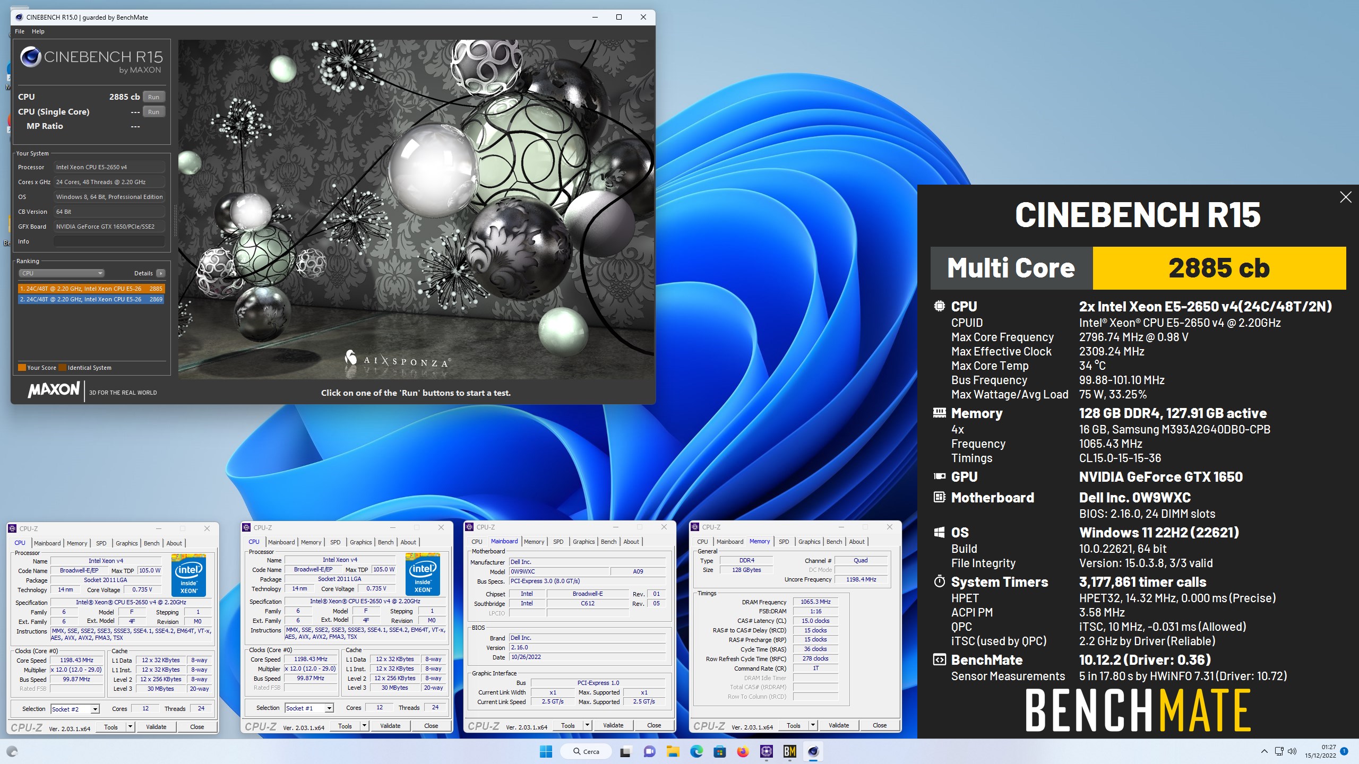This screenshot has width=1359, height=764.
Task: Open the Socket #2 selection dropdown
Action: [75, 709]
